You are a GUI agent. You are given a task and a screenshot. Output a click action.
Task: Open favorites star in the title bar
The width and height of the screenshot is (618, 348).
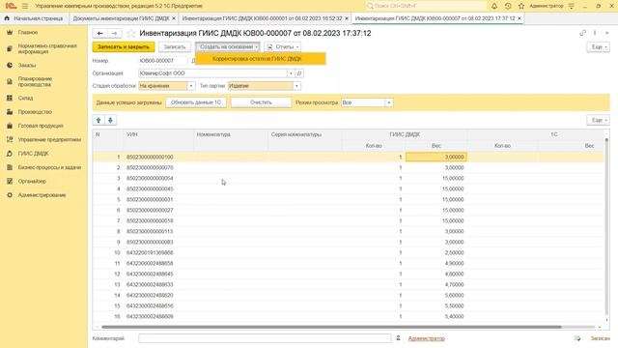(x=521, y=6)
